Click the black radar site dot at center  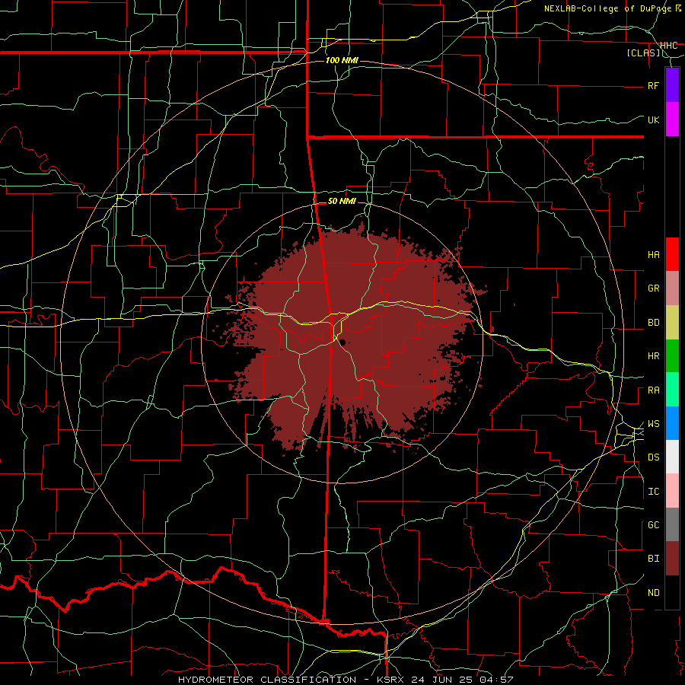click(x=342, y=342)
